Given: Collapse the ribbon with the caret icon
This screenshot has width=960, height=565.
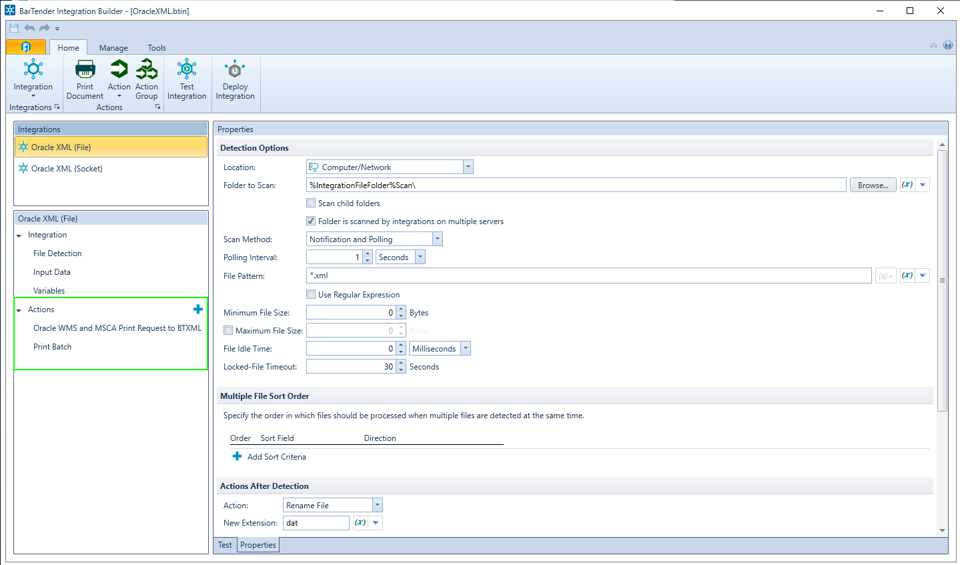Looking at the screenshot, I should coord(933,45).
